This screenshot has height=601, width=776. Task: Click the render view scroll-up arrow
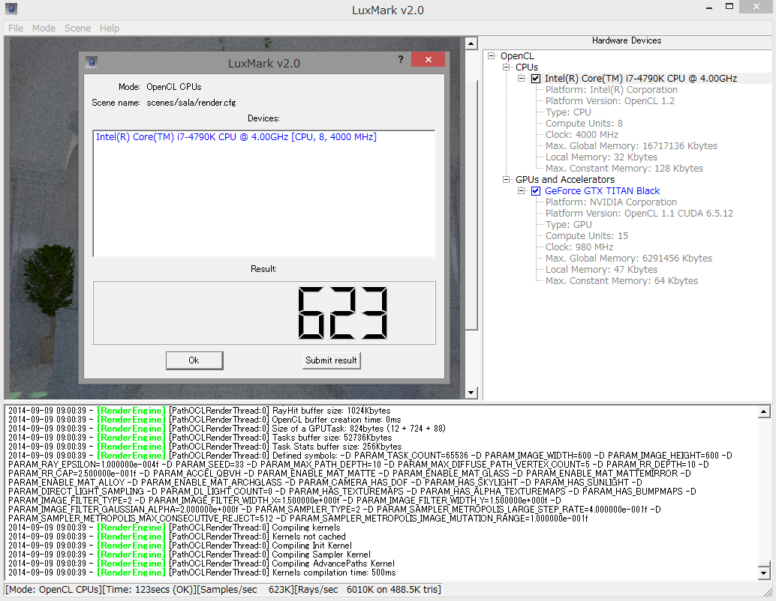[x=471, y=43]
